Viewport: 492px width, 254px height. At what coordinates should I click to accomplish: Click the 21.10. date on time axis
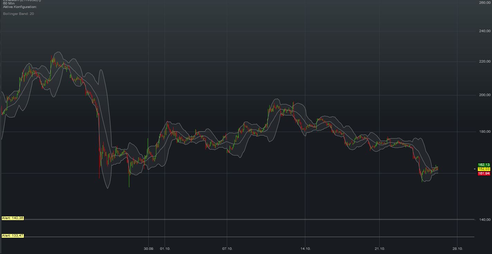(x=380, y=249)
